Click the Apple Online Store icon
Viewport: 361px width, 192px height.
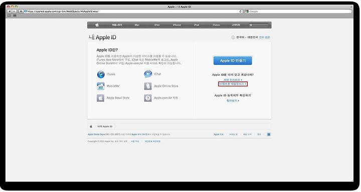148,86
